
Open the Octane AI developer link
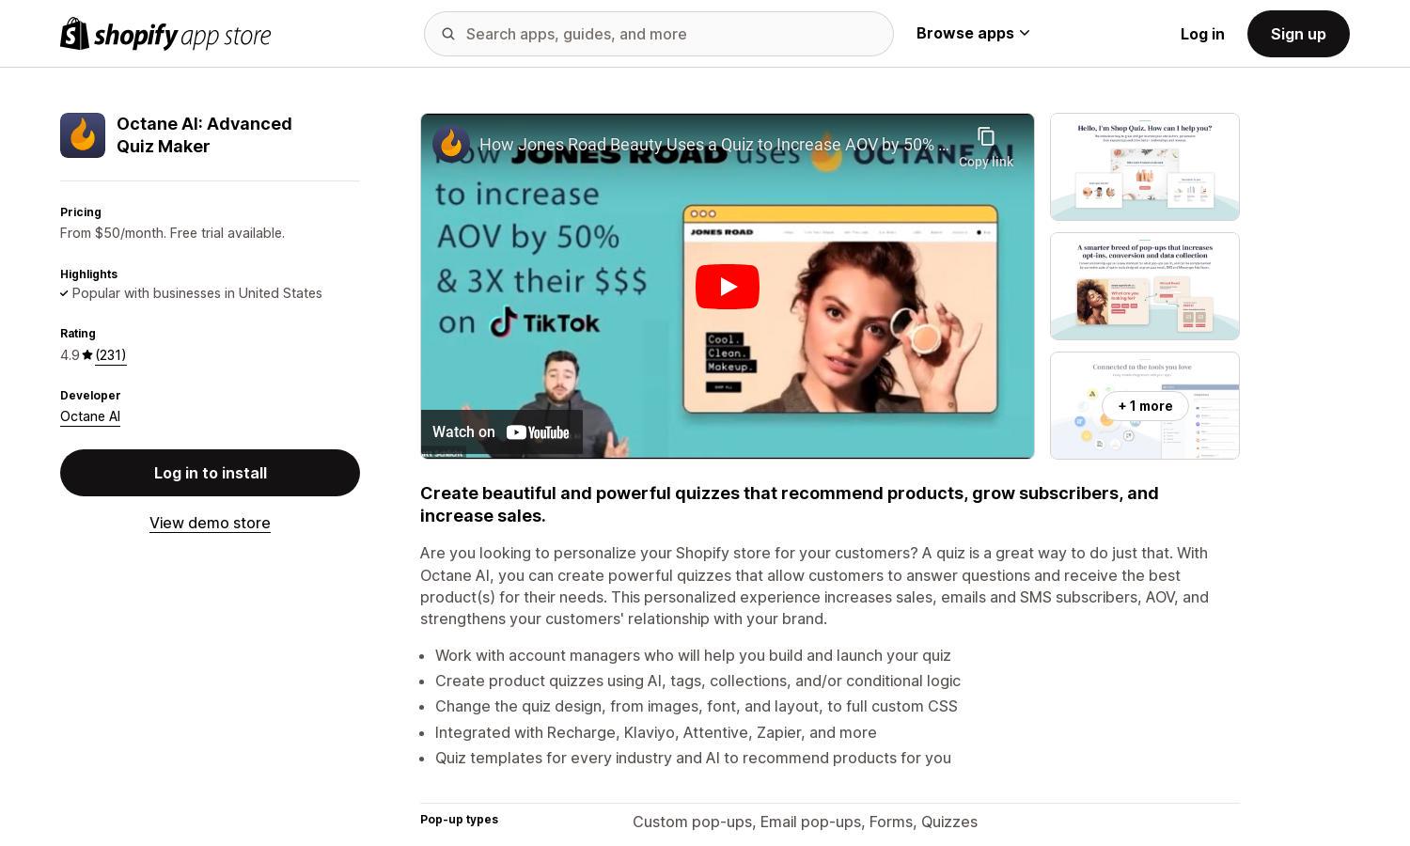click(x=90, y=416)
